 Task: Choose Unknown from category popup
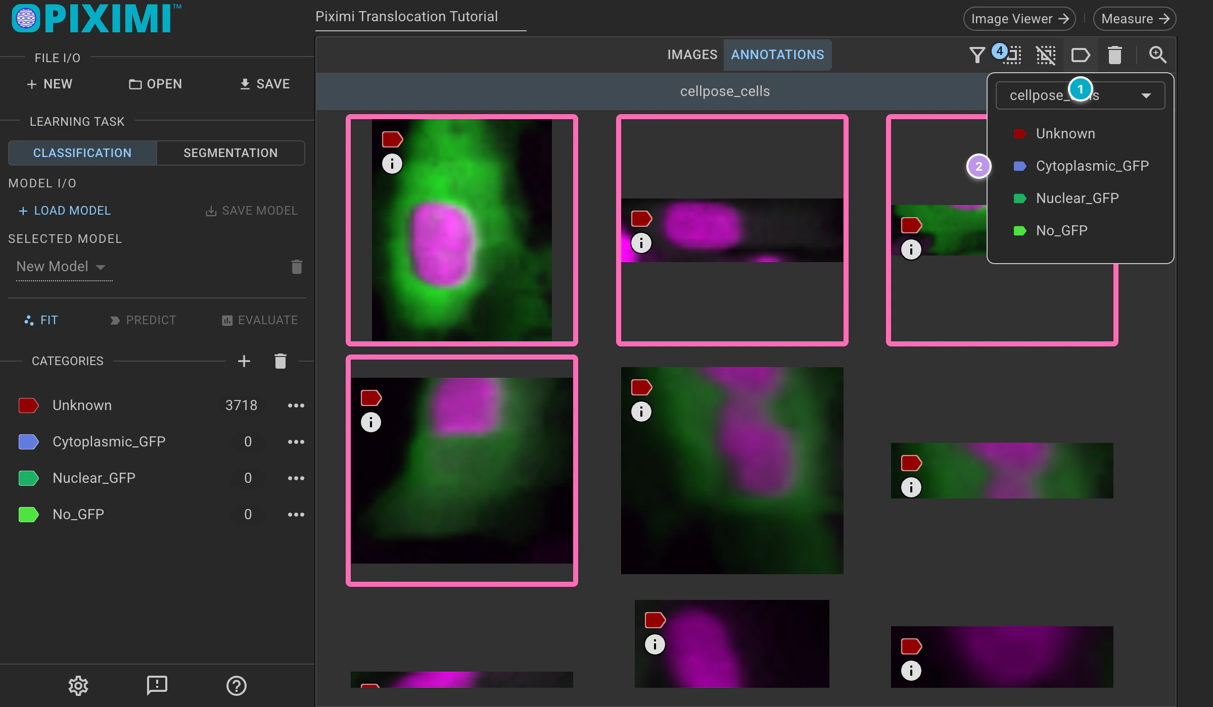pyautogui.click(x=1080, y=134)
